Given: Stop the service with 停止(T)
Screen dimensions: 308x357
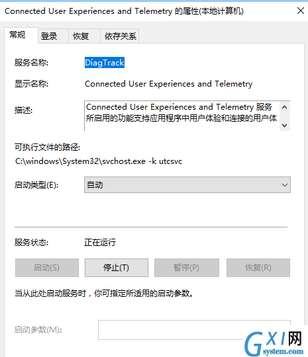Looking at the screenshot, I should [117, 268].
